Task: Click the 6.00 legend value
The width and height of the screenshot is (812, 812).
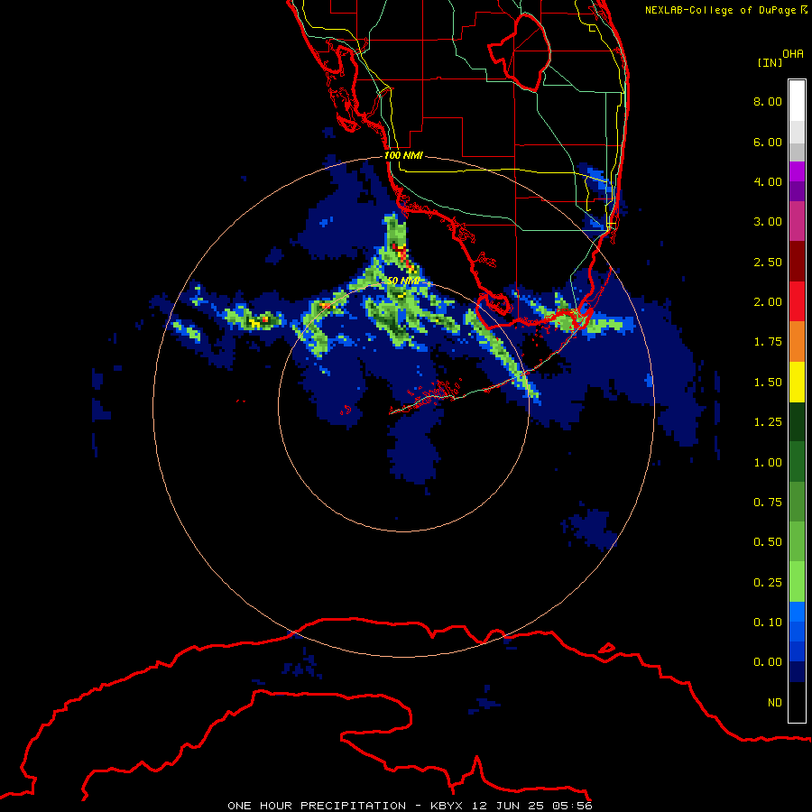Action: (768, 142)
